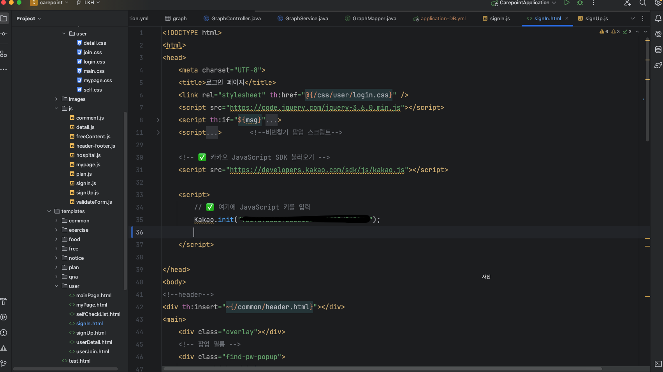
Task: Run CarepointApplication with the green play icon
Action: tap(567, 3)
